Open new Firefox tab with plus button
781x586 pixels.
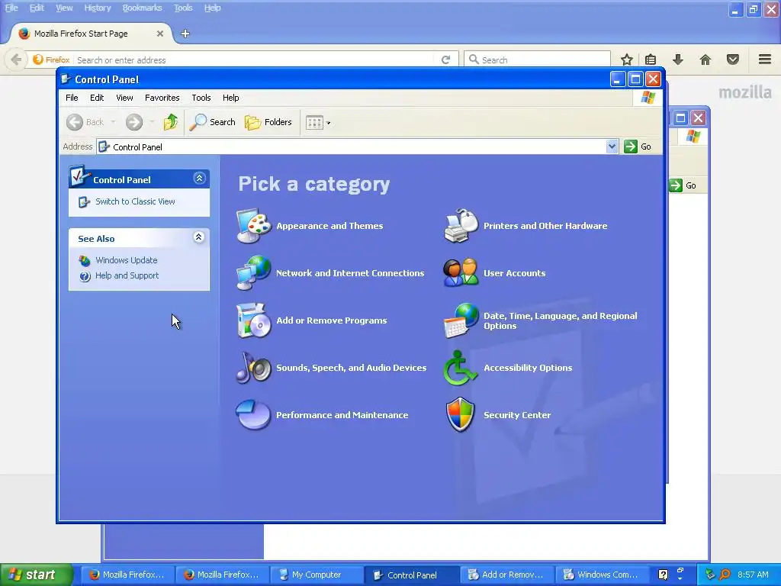[185, 34]
